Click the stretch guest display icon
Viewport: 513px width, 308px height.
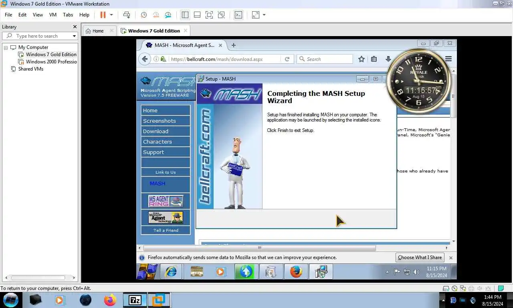coord(255,15)
